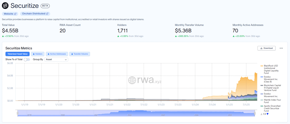Go to next legend page arrow
This screenshot has width=290, height=124.
pos(268,114)
